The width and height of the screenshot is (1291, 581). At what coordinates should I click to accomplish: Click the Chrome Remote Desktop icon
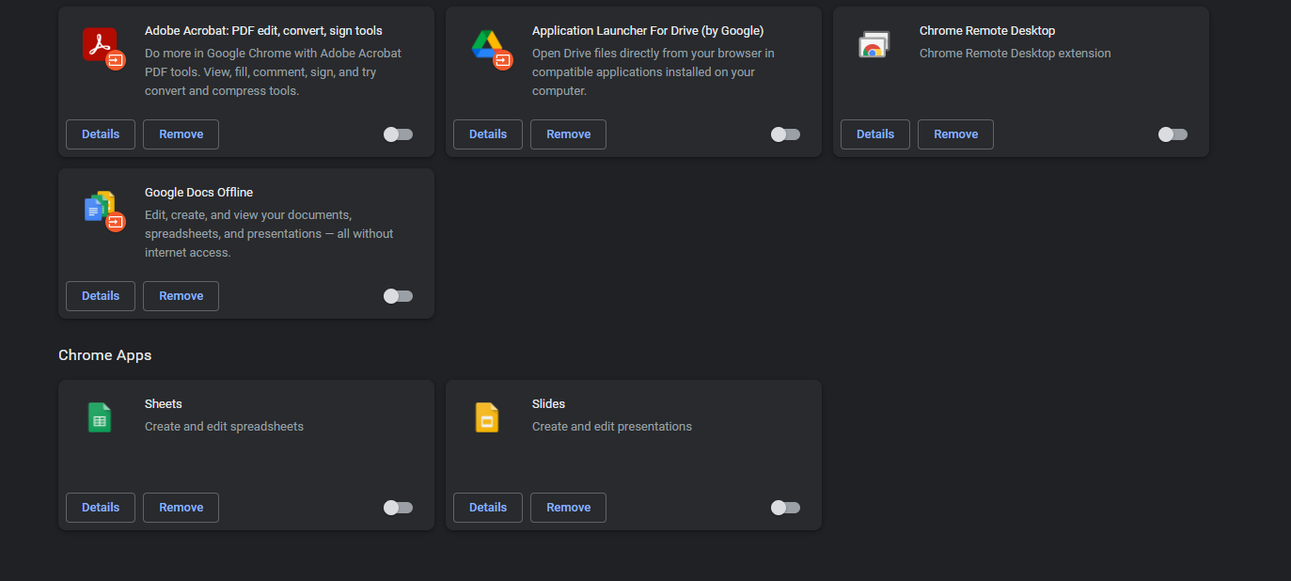[873, 45]
